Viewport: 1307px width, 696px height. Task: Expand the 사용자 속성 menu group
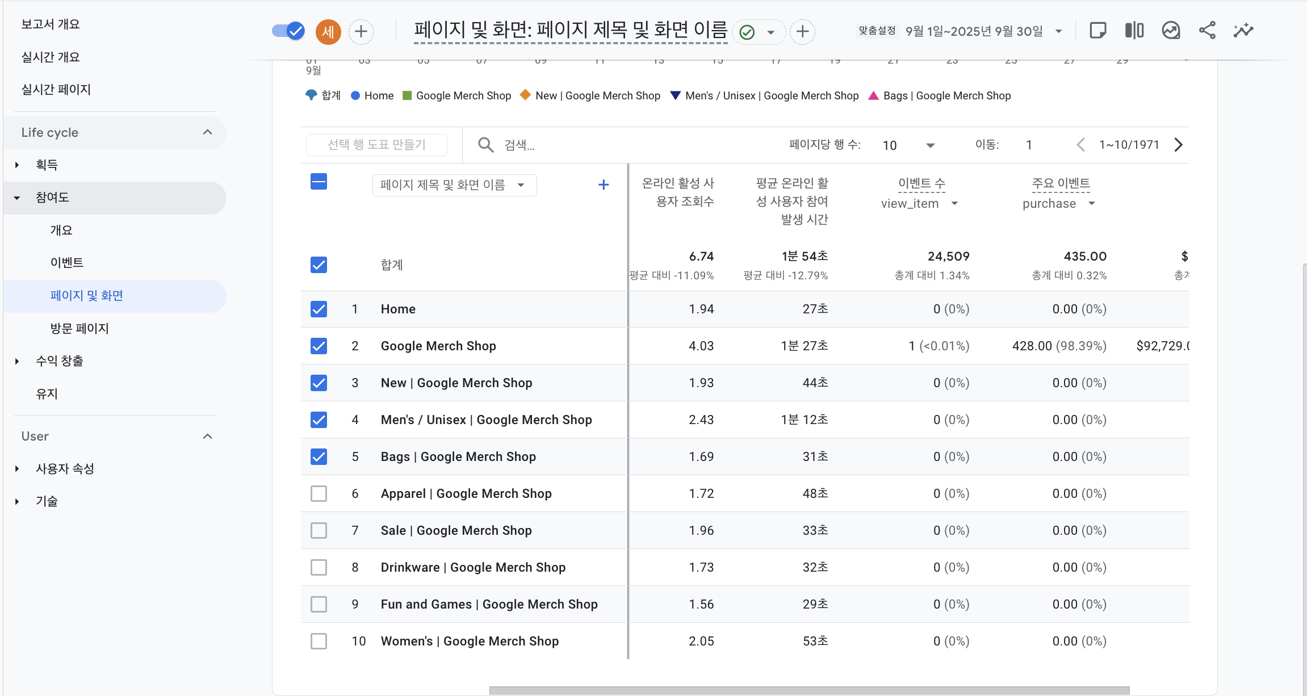coord(17,469)
